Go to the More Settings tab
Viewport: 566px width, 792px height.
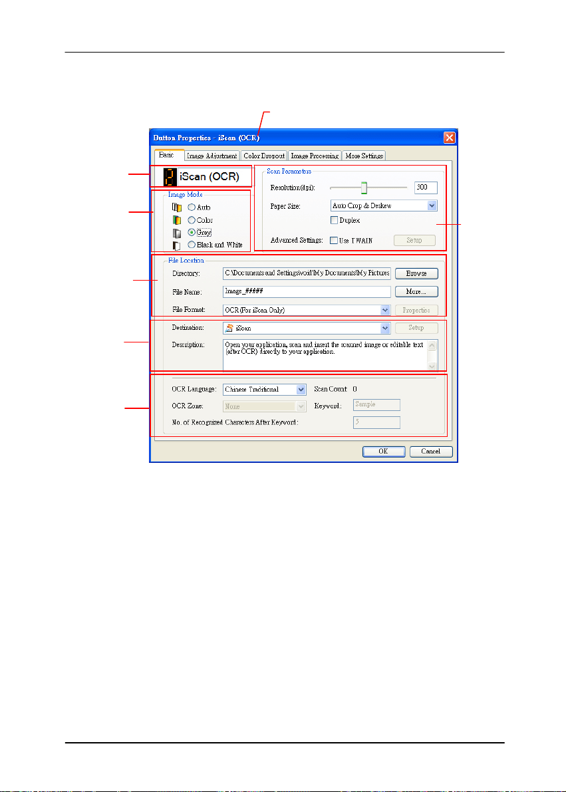pos(364,156)
